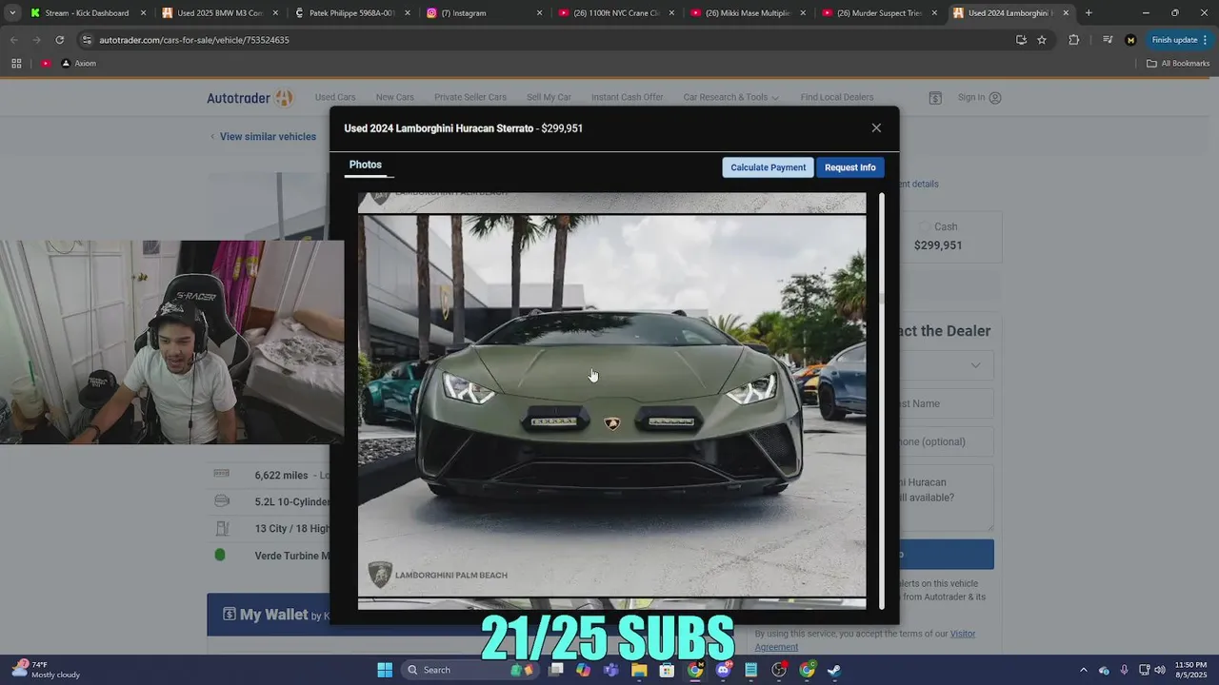The image size is (1219, 685).
Task: Select the Photos tab in the modal
Action: coord(366,165)
